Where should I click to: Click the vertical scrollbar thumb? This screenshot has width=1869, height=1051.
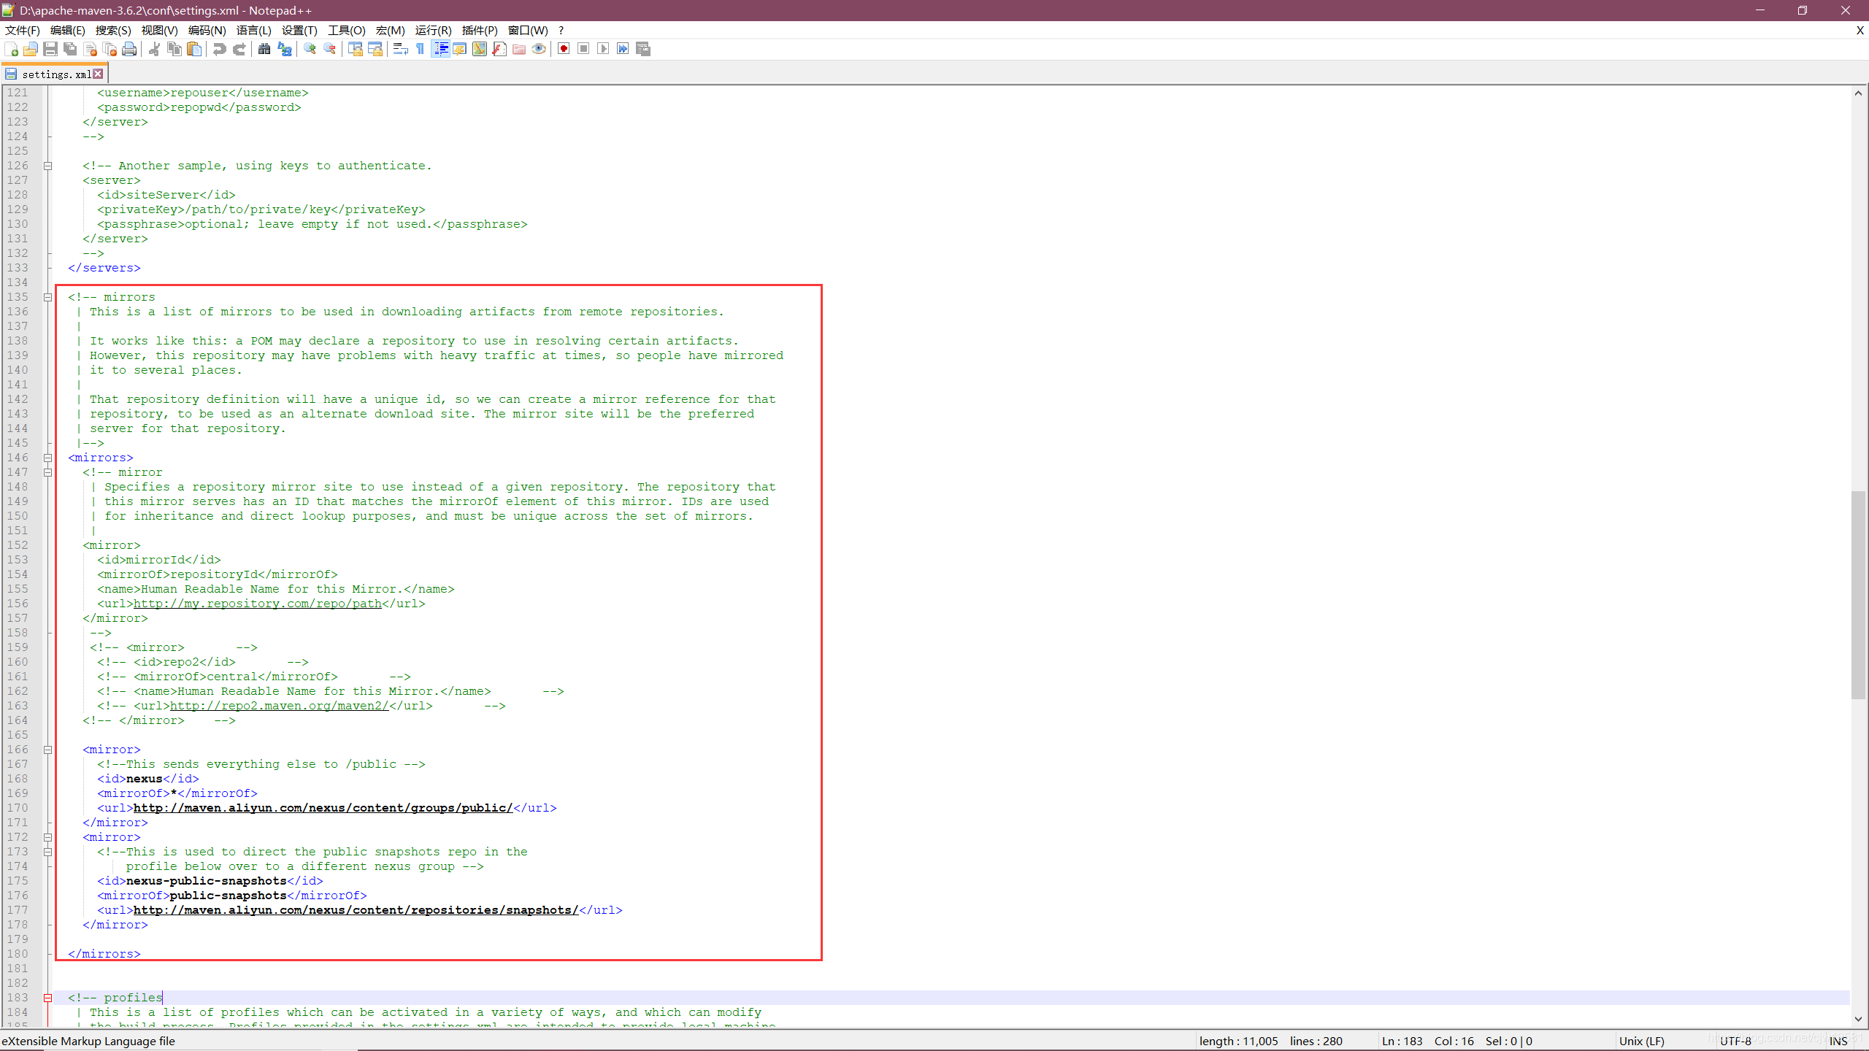point(1859,595)
